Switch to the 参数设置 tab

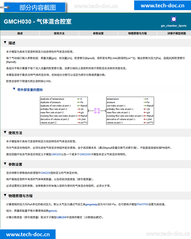[x=98, y=33]
